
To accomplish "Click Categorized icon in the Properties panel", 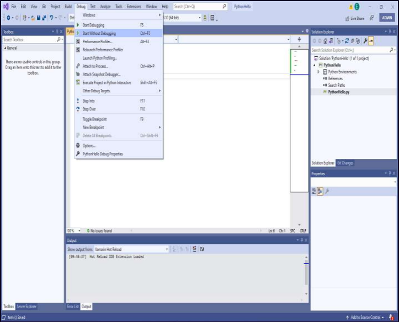I will pos(314,191).
